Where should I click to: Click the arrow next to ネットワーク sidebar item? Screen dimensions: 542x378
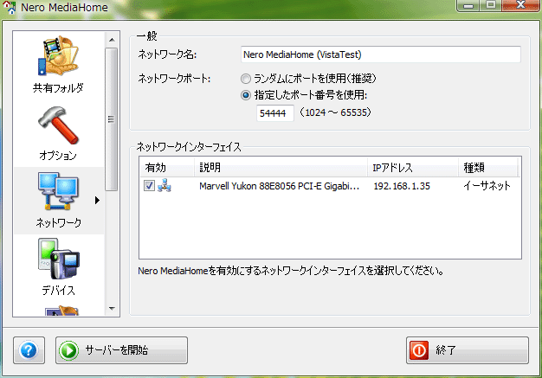point(97,200)
